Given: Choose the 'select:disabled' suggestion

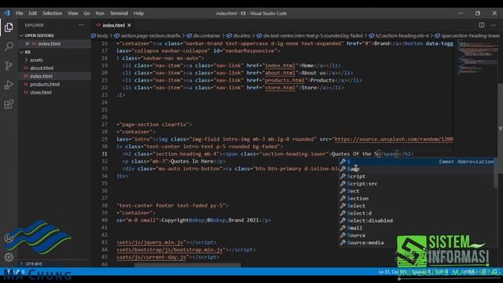Looking at the screenshot, I should pyautogui.click(x=417, y=220).
